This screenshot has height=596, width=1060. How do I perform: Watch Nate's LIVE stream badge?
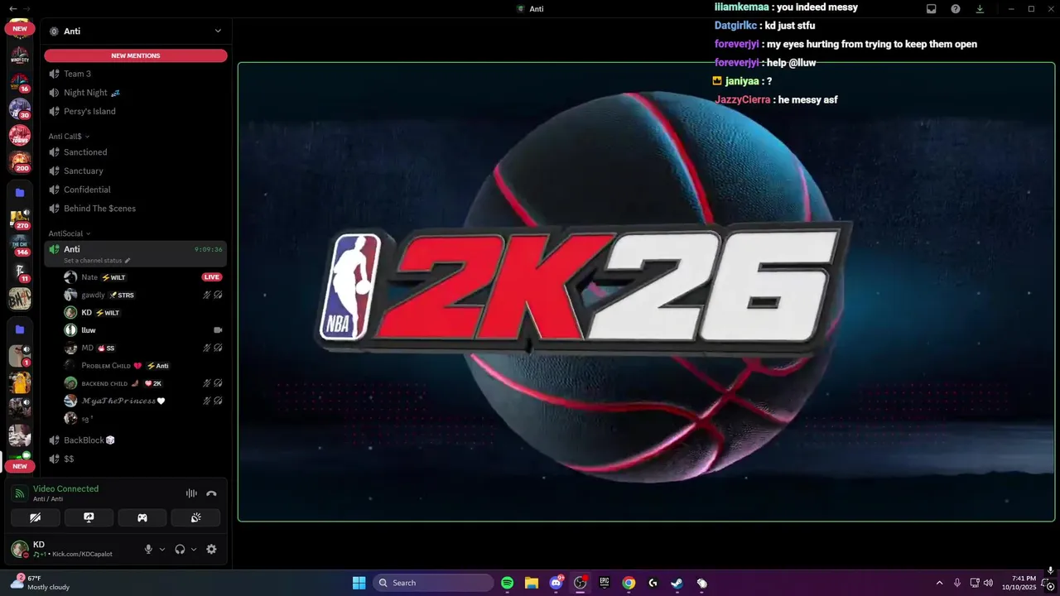click(212, 277)
